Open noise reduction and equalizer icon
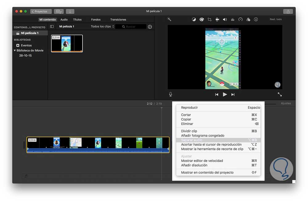This screenshot has height=201, width=308. click(233, 19)
